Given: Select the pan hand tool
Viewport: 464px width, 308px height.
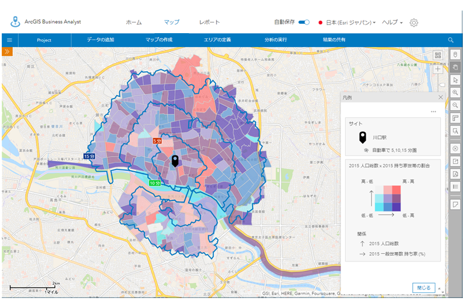Looking at the screenshot, I should 456,67.
